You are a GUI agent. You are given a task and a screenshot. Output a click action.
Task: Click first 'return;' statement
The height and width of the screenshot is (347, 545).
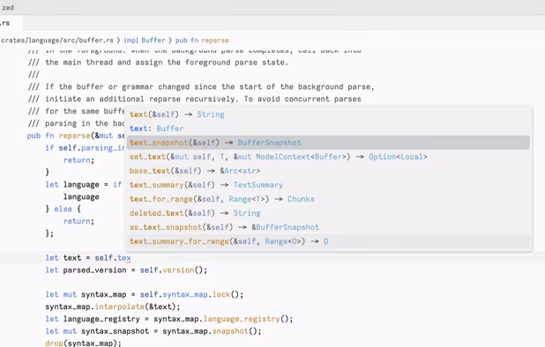coord(78,160)
